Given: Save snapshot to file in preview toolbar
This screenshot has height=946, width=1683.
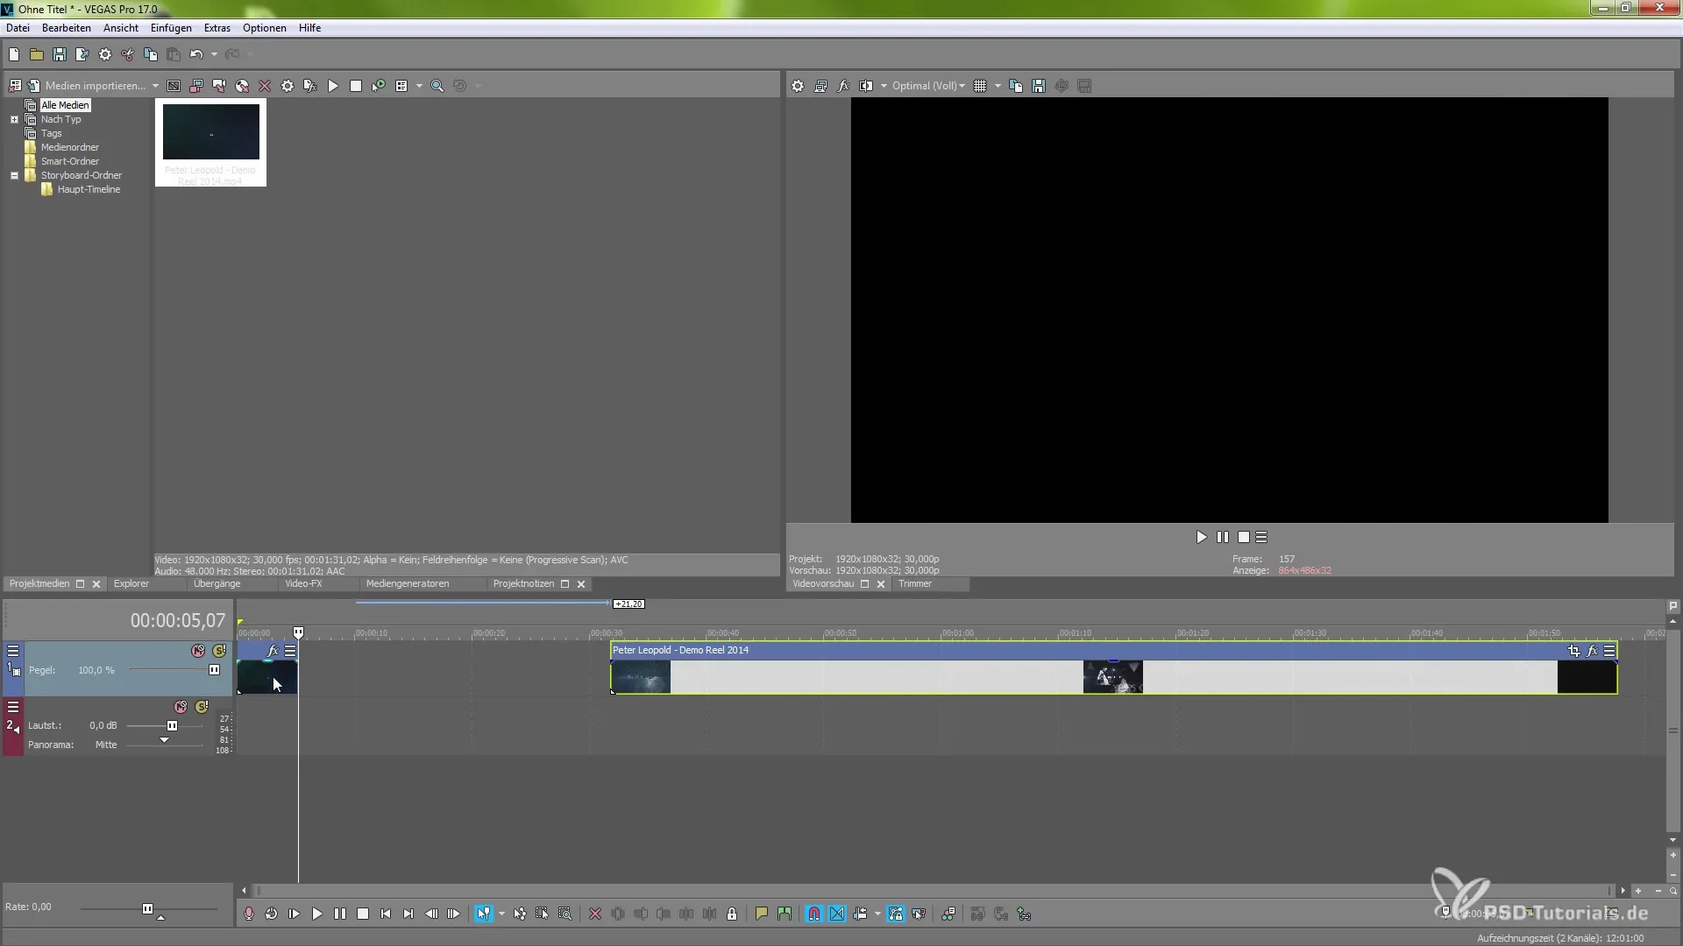Looking at the screenshot, I should [x=1039, y=86].
